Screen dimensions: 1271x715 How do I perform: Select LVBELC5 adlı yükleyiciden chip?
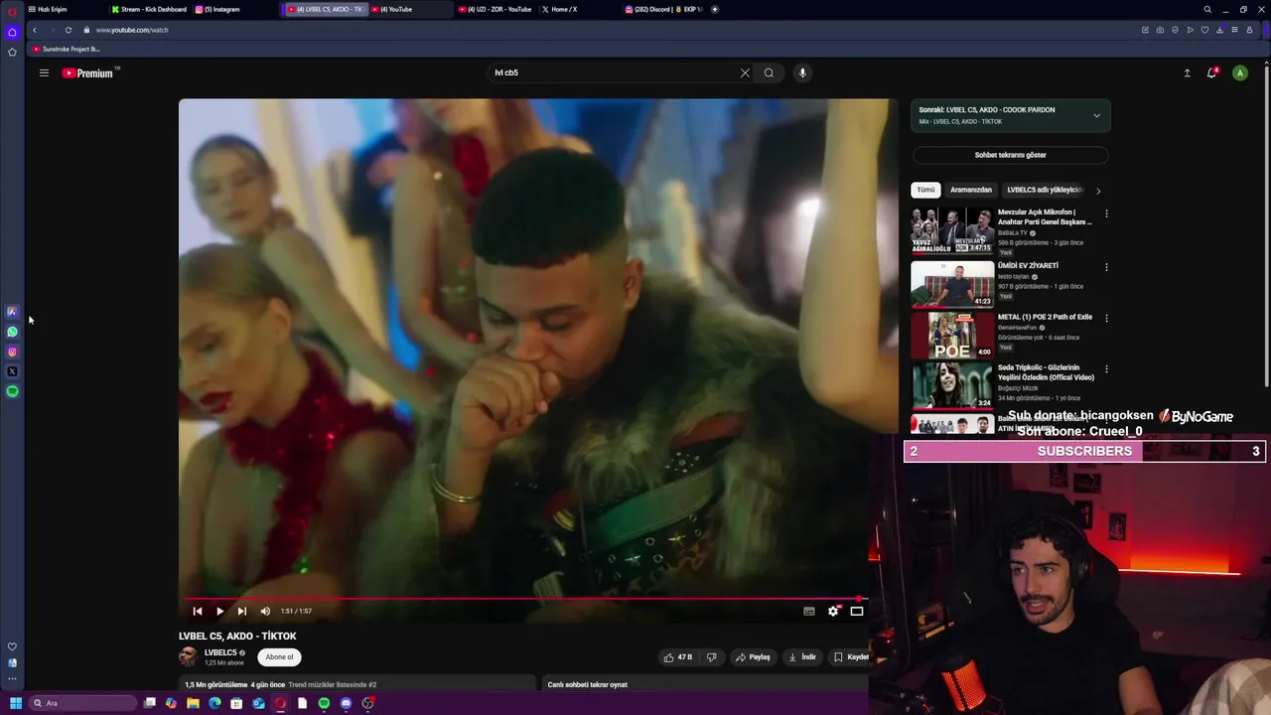pyautogui.click(x=1044, y=190)
